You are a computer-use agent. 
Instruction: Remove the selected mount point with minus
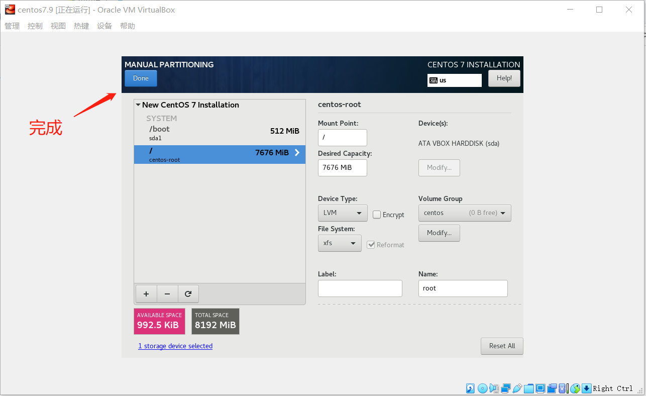(x=167, y=294)
